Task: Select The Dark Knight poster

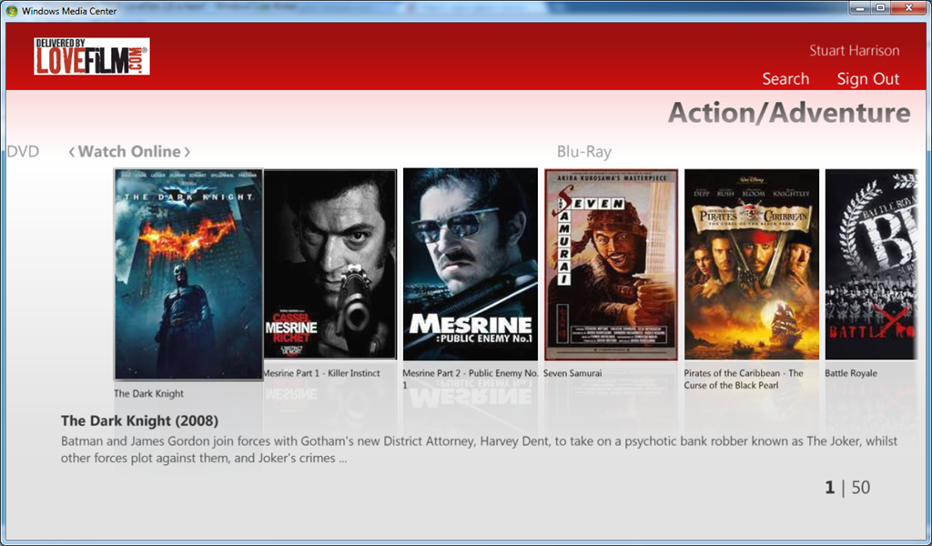Action: click(x=188, y=274)
